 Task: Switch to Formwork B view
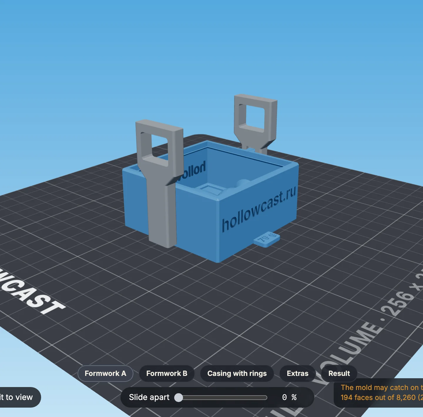click(167, 373)
